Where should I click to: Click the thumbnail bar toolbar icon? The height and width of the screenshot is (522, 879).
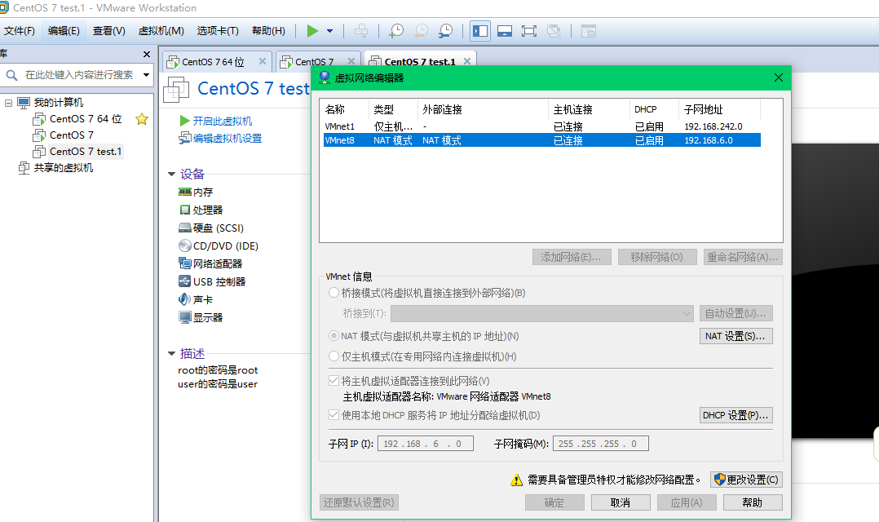pyautogui.click(x=588, y=31)
